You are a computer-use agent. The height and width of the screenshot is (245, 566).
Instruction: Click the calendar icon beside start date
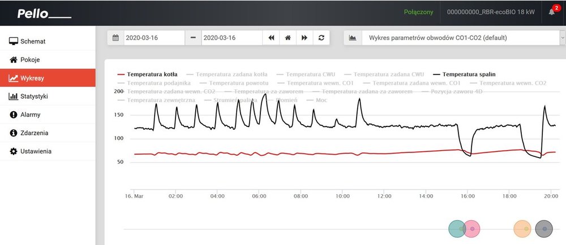click(115, 38)
